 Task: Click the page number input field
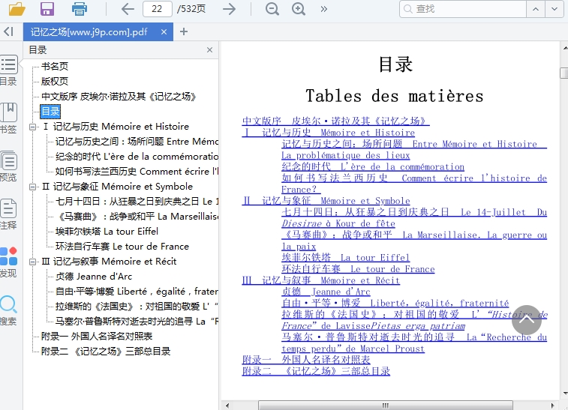(156, 9)
